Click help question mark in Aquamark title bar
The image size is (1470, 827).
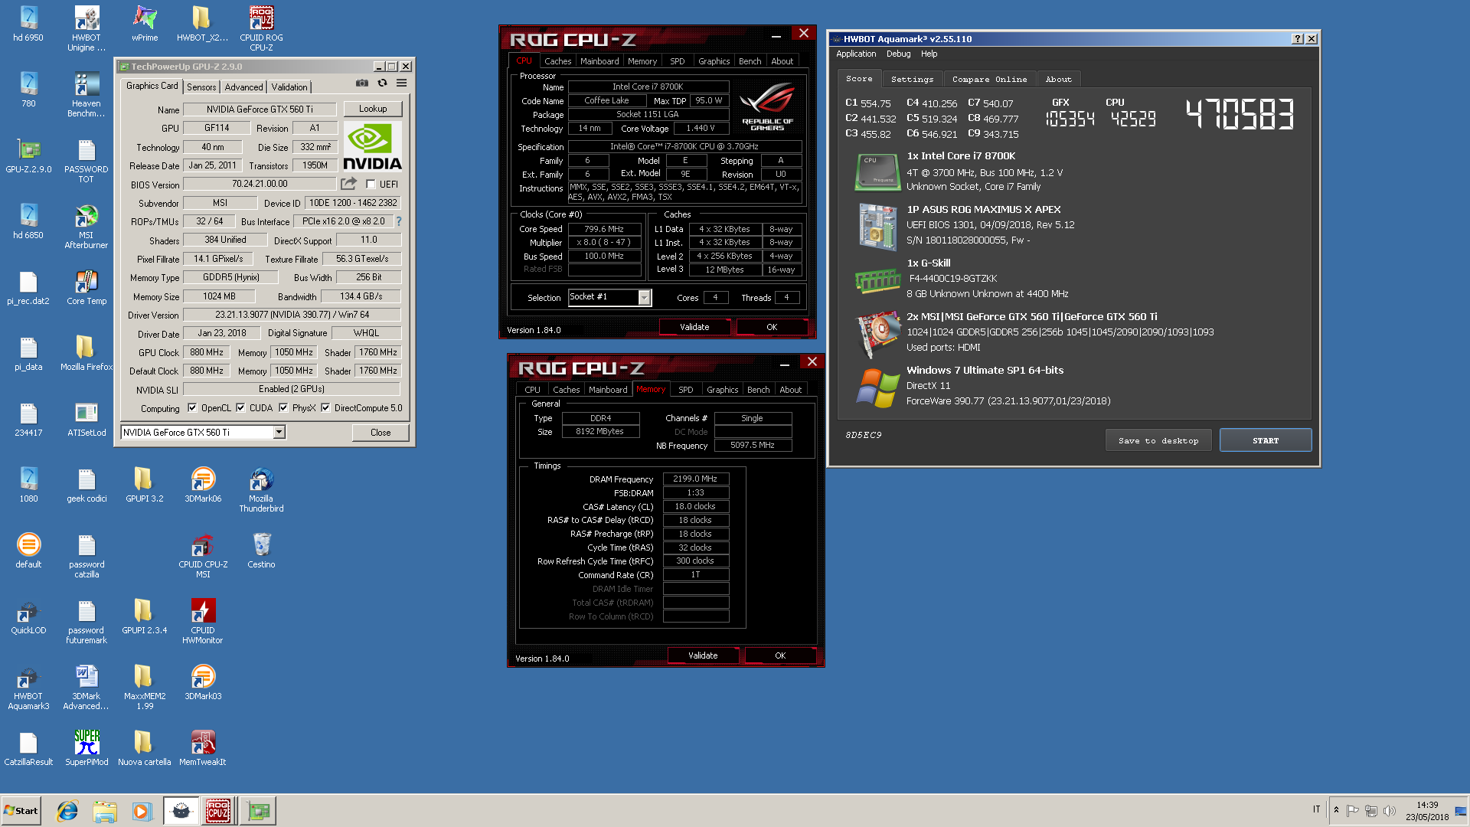(x=1298, y=39)
